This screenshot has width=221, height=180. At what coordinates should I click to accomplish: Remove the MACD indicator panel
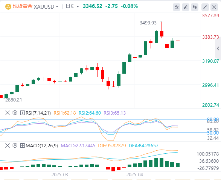[x=8, y=145]
